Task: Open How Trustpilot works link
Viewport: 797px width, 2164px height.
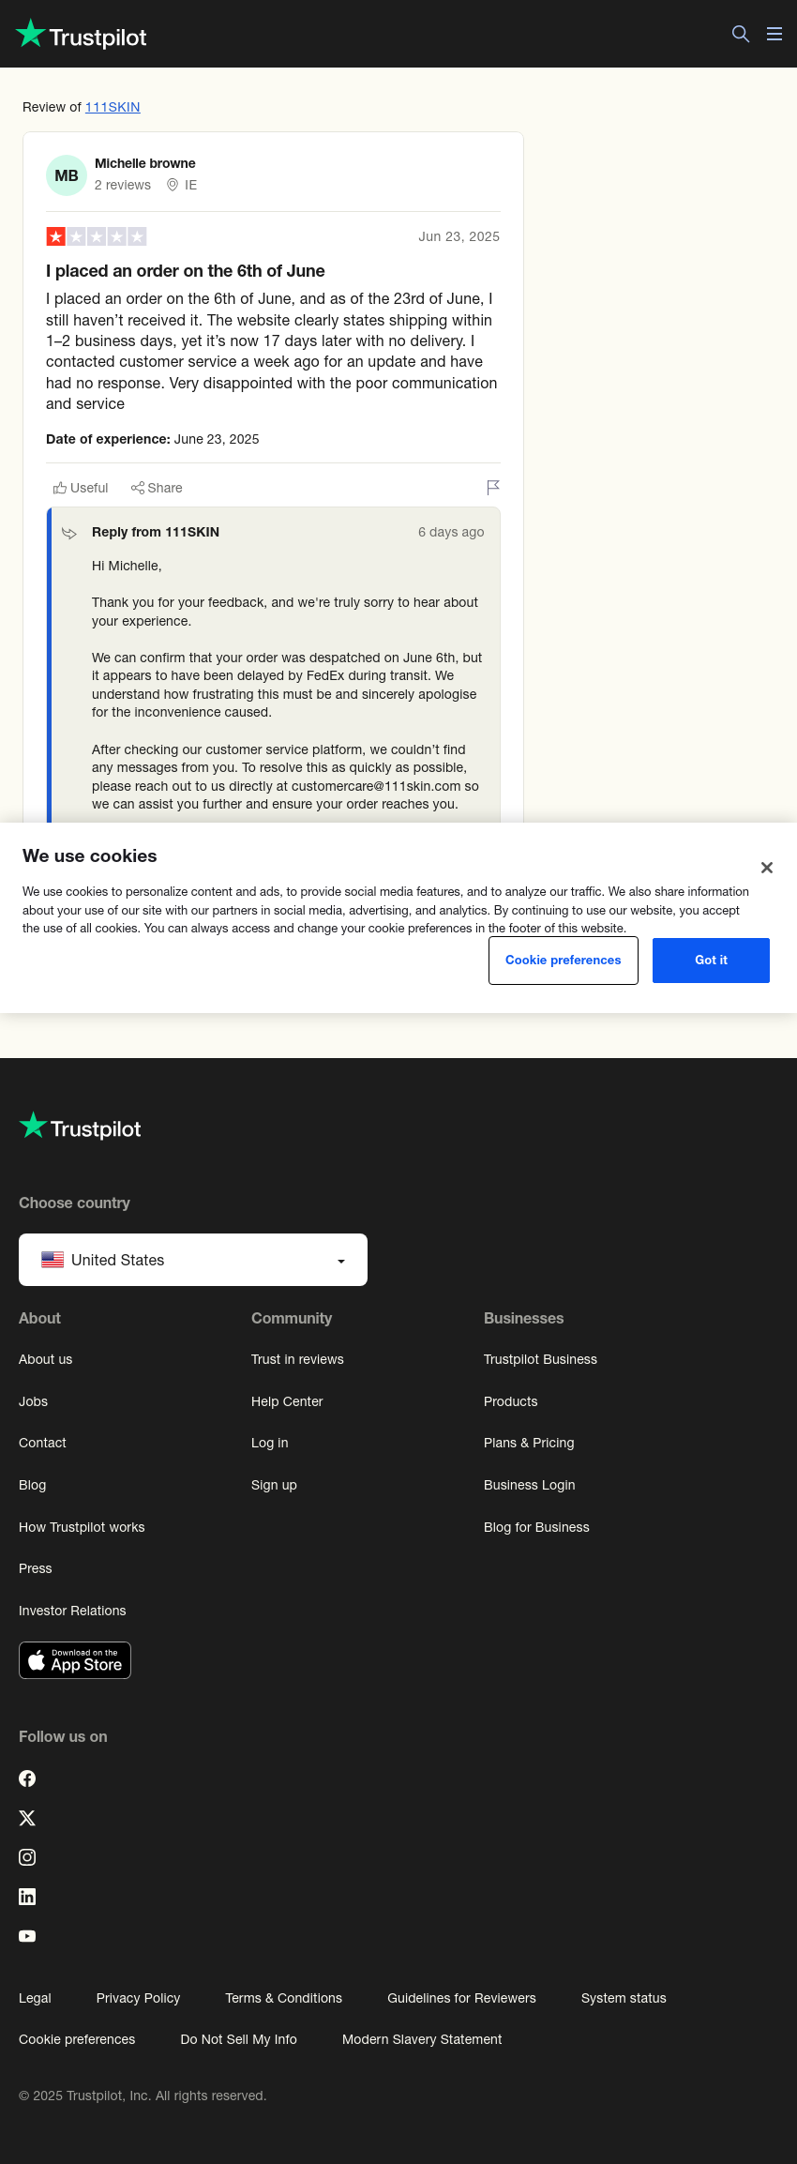Action: (x=82, y=1527)
